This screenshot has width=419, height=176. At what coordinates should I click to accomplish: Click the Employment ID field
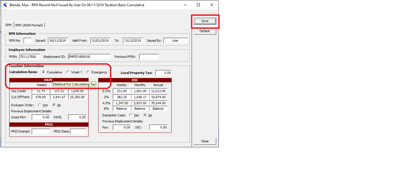tap(89, 57)
